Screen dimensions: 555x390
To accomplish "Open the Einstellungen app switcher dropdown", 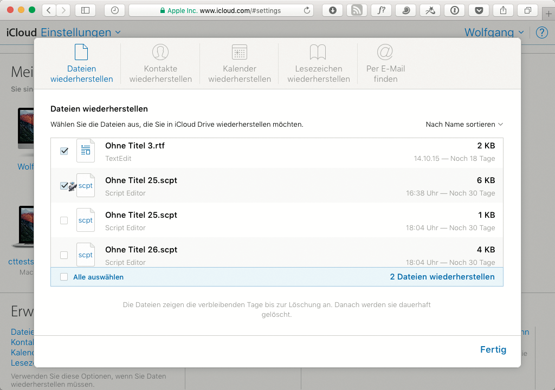I will [81, 32].
